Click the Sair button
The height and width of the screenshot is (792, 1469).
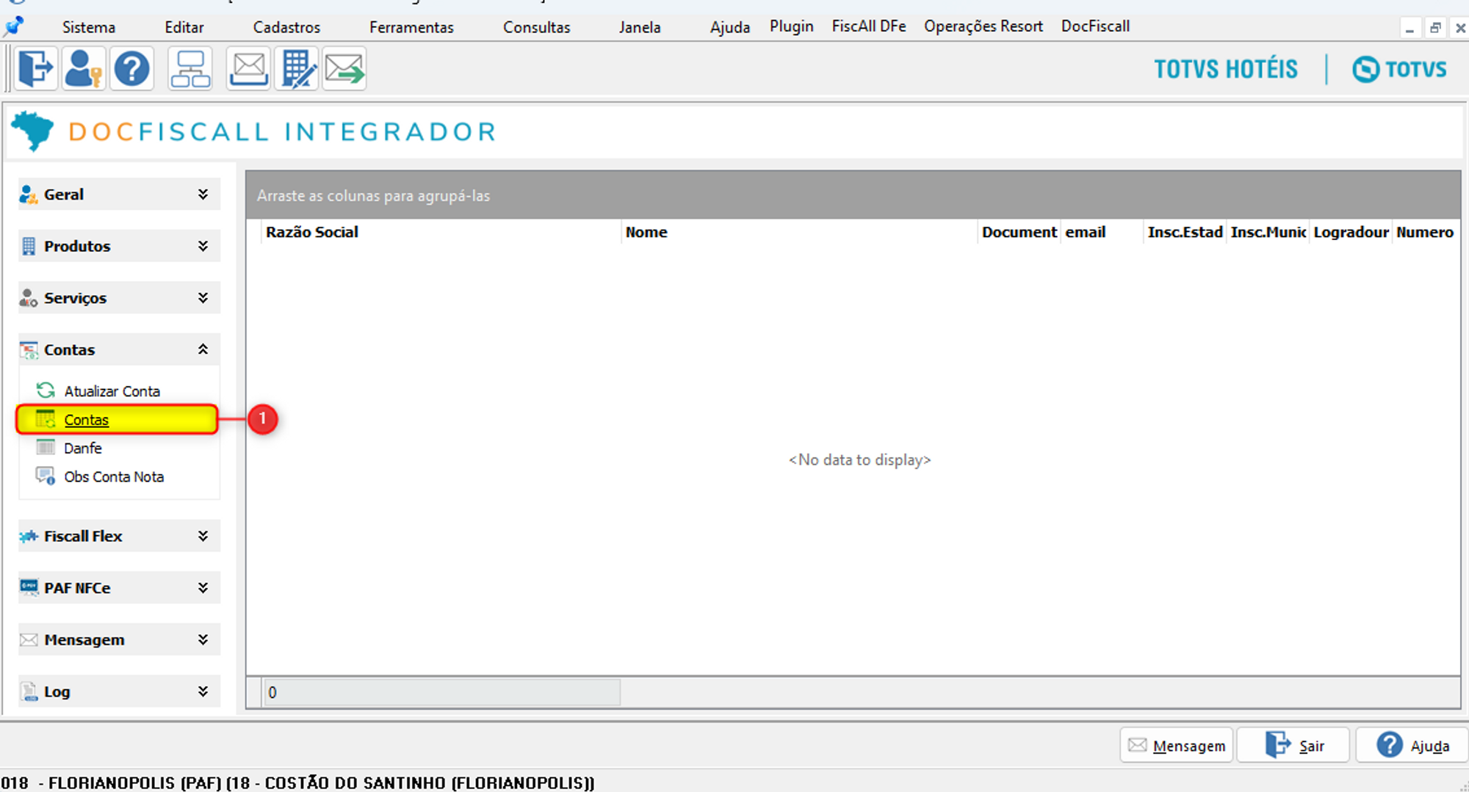(1293, 746)
